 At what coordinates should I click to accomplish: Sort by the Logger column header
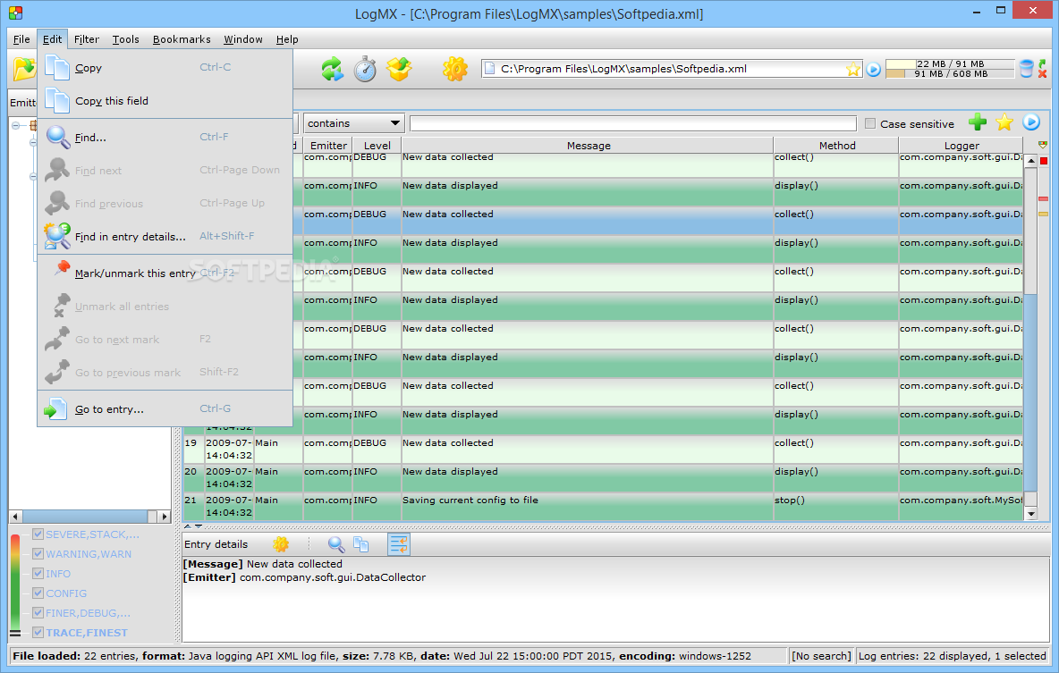[x=962, y=145]
